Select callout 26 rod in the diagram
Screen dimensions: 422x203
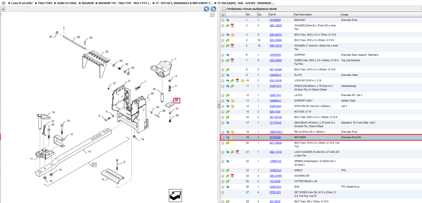pos(78,37)
